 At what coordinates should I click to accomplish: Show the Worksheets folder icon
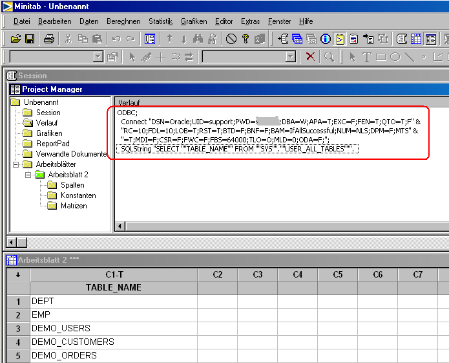[297, 39]
